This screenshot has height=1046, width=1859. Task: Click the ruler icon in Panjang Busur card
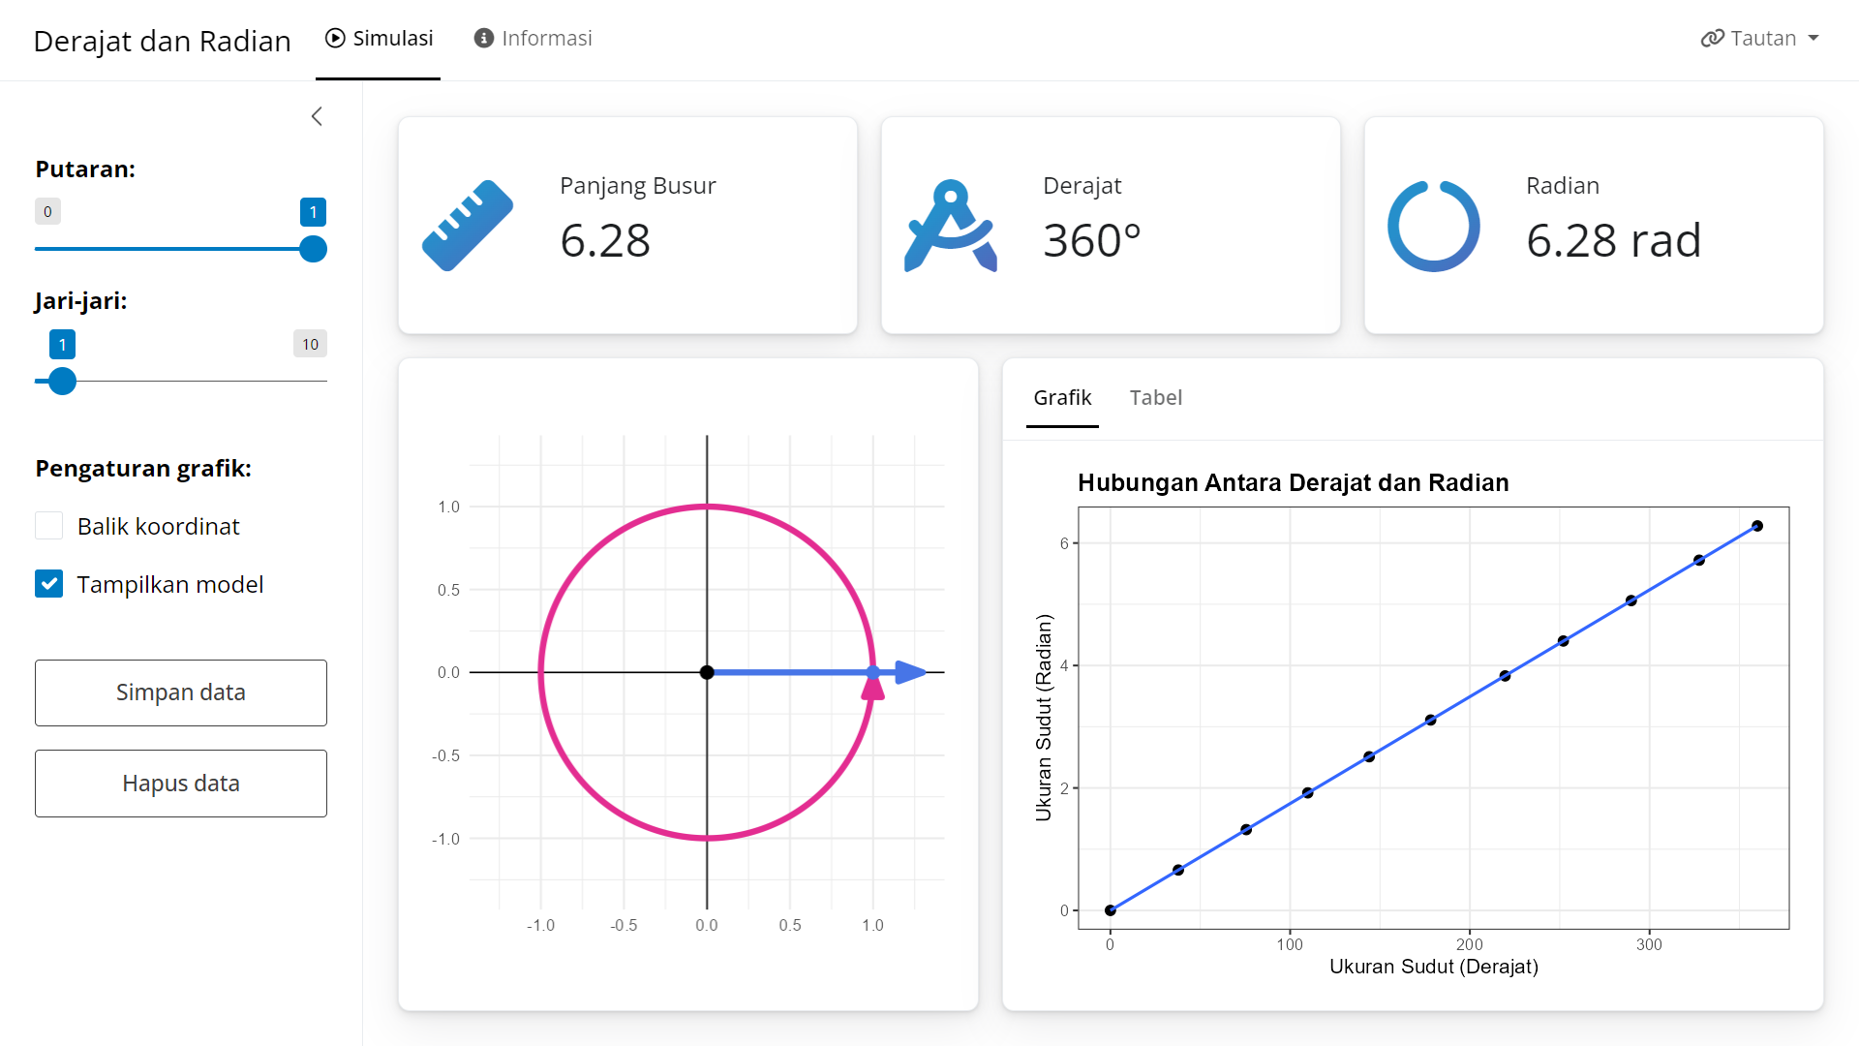coord(468,226)
